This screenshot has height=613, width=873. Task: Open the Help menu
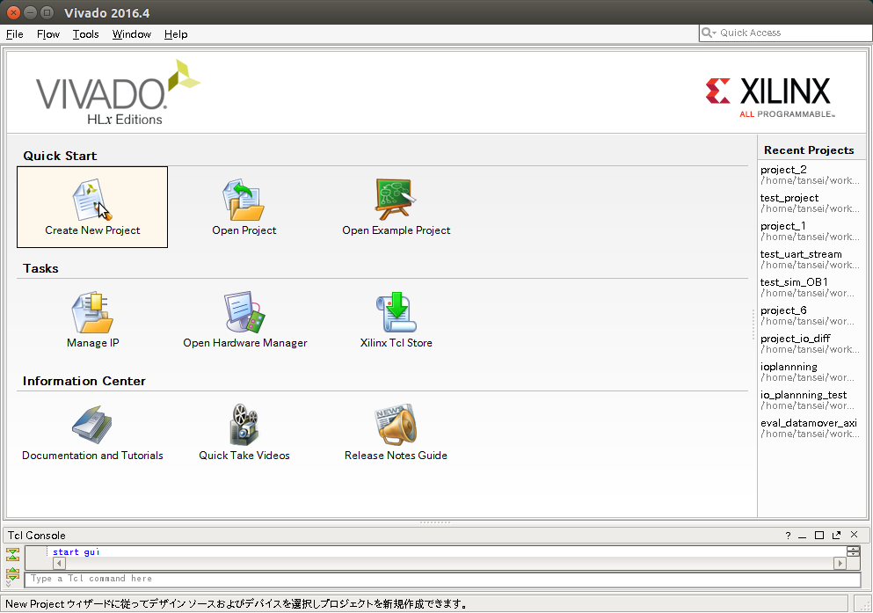(176, 34)
